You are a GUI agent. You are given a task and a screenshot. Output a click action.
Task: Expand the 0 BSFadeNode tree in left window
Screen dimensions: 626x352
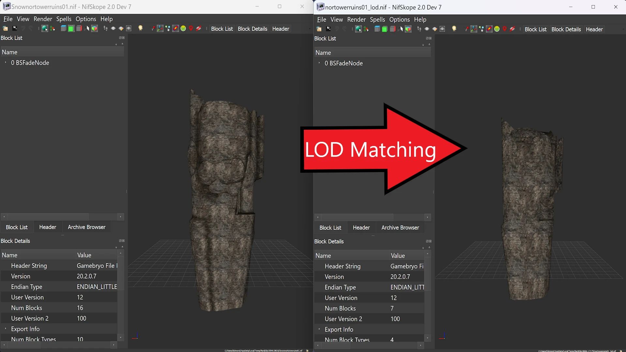click(x=6, y=62)
